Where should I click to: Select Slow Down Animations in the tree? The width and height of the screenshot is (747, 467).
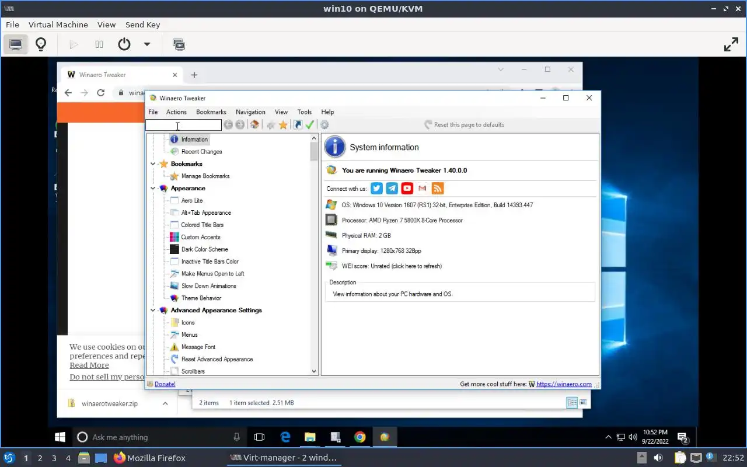208,286
